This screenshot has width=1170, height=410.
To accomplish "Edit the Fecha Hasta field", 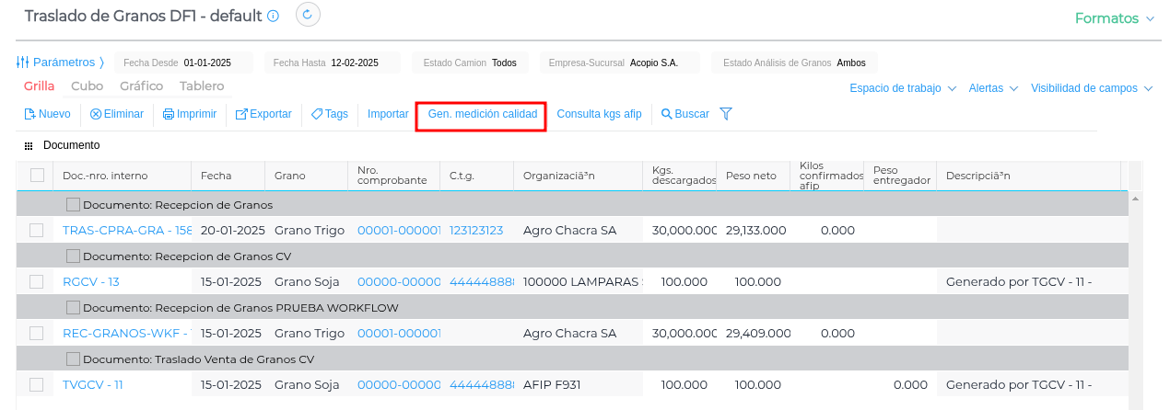I will pyautogui.click(x=332, y=63).
